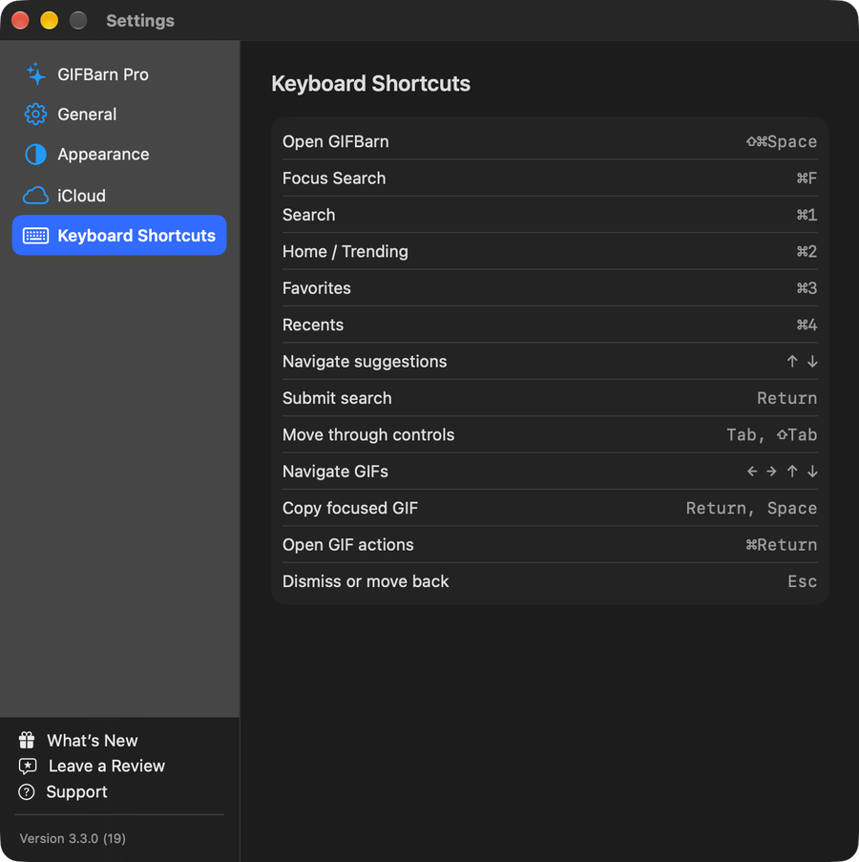
Task: Click the Leave a Review link
Action: tap(107, 766)
